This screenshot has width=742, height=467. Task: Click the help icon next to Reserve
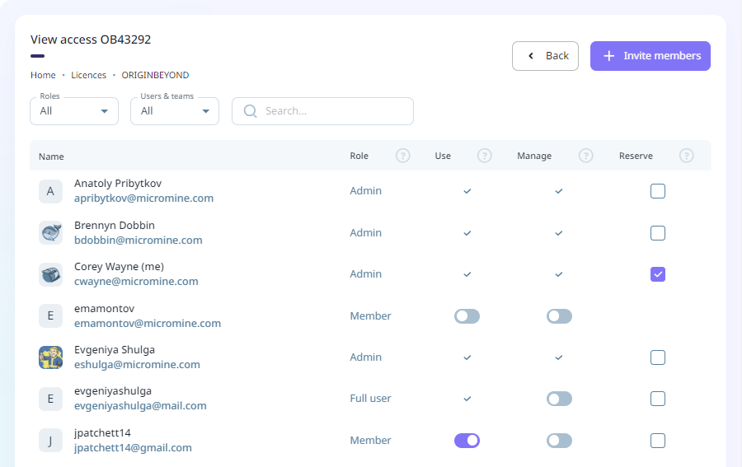point(687,156)
